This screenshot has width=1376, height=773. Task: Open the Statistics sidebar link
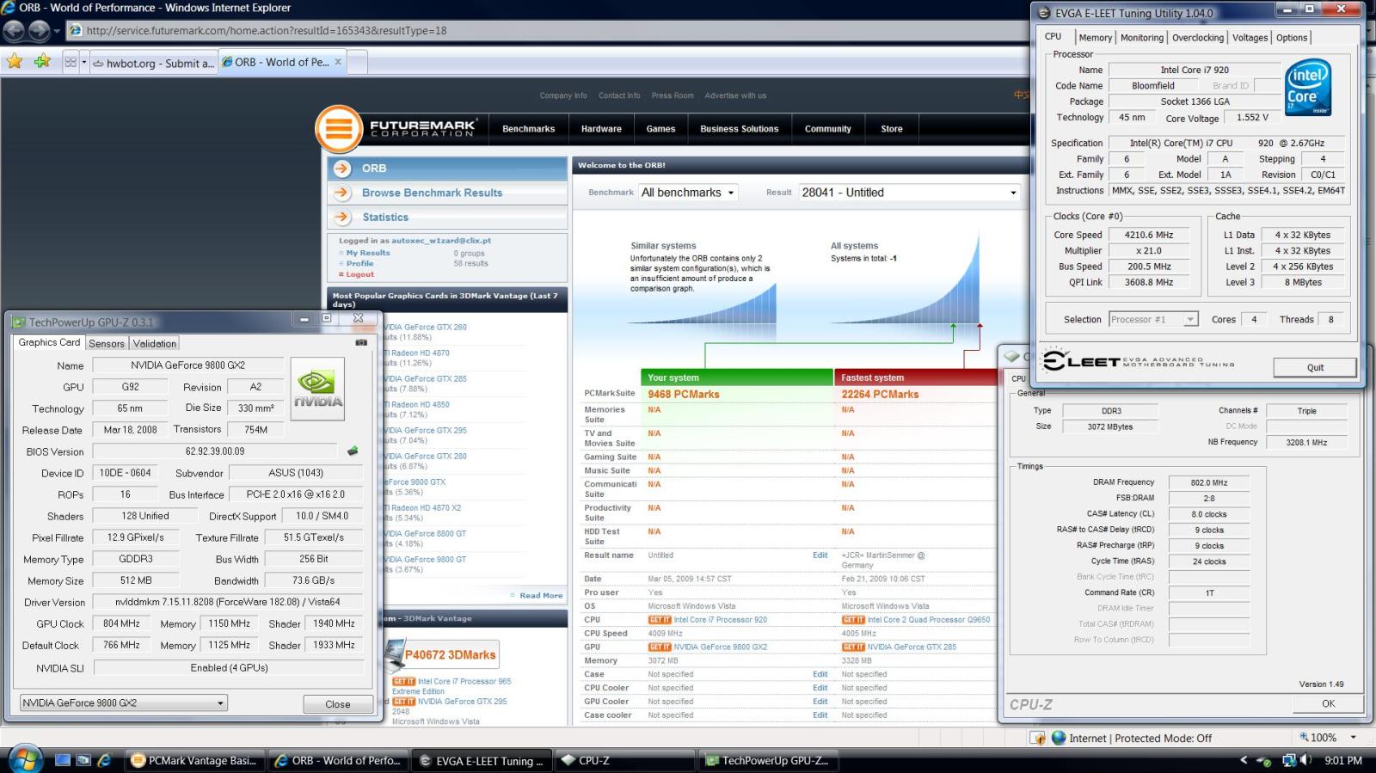(385, 218)
